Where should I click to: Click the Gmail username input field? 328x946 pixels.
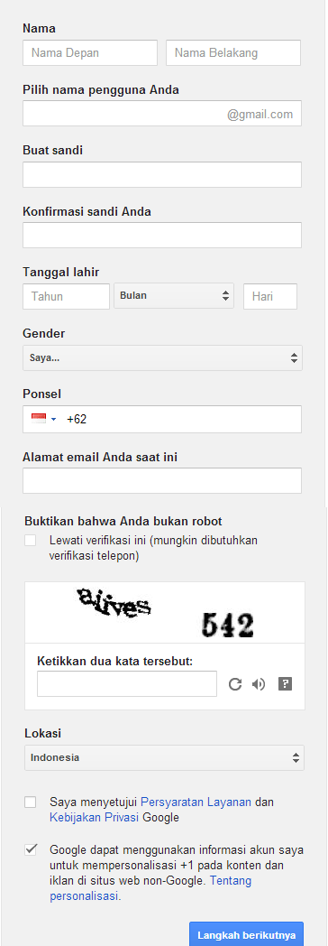pyautogui.click(x=162, y=114)
